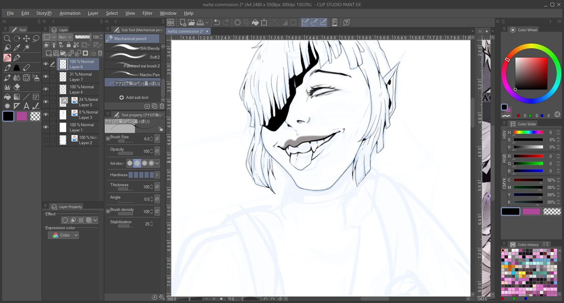Click the Redo arrow in the command bar
564x303 pixels.
226,22
